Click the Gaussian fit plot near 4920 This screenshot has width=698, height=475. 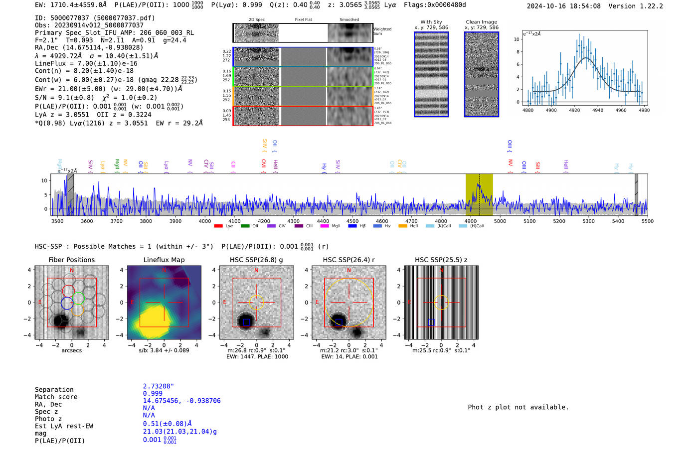coord(585,68)
